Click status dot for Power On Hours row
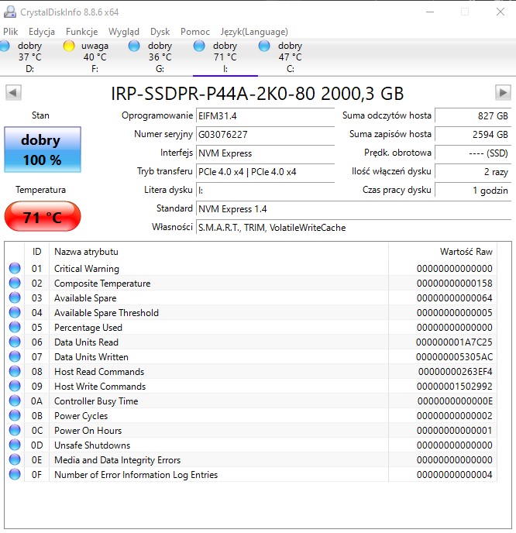This screenshot has width=516, height=533. pyautogui.click(x=15, y=430)
